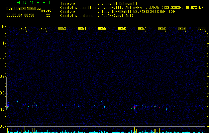
Task: Click the 0658 time axis label
Action: [162, 28]
